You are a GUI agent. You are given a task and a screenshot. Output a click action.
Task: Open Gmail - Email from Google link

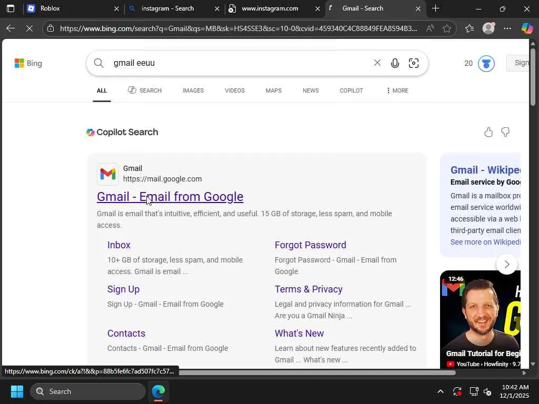click(170, 197)
